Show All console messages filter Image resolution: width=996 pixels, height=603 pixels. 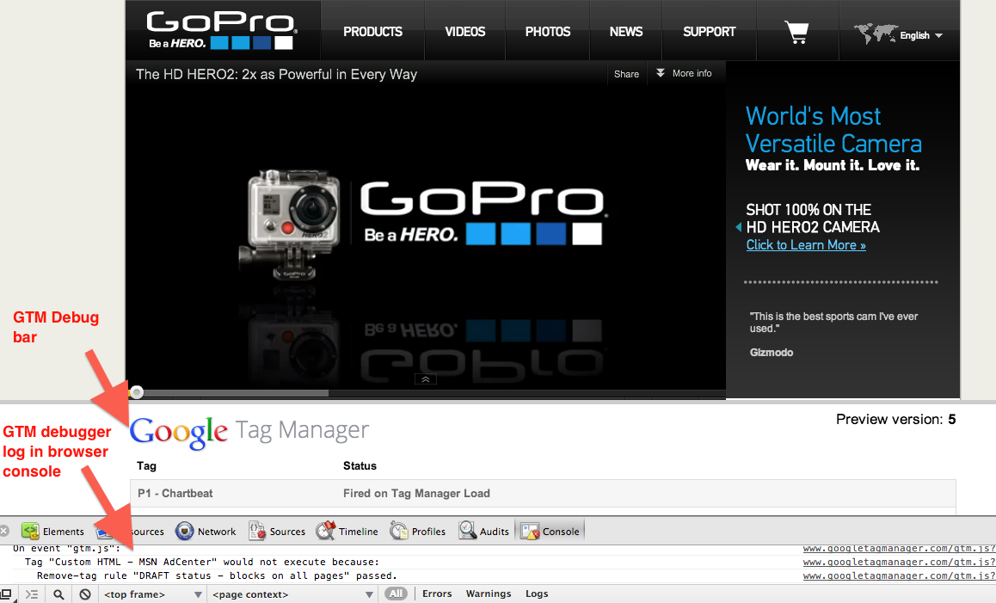coord(397,594)
